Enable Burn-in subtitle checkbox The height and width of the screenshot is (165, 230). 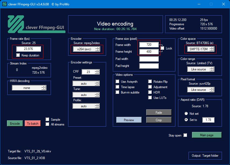[x=117, y=92]
